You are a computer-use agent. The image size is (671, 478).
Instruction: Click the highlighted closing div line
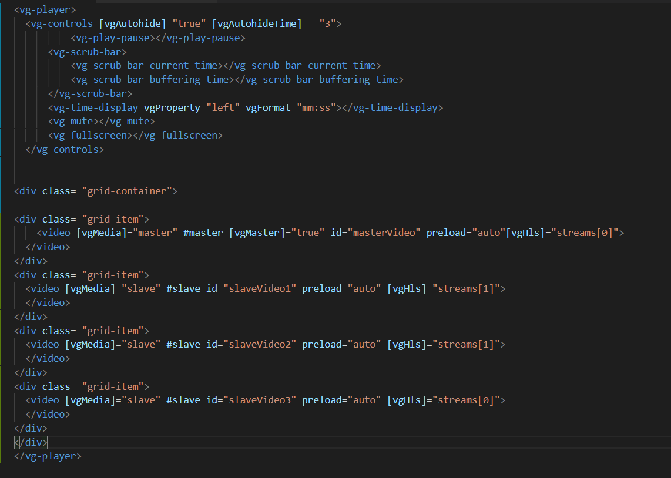pyautogui.click(x=30, y=442)
